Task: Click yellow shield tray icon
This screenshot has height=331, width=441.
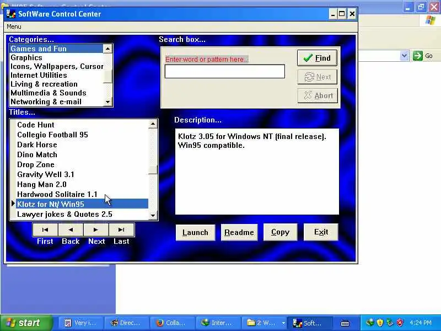Action: coord(380,323)
